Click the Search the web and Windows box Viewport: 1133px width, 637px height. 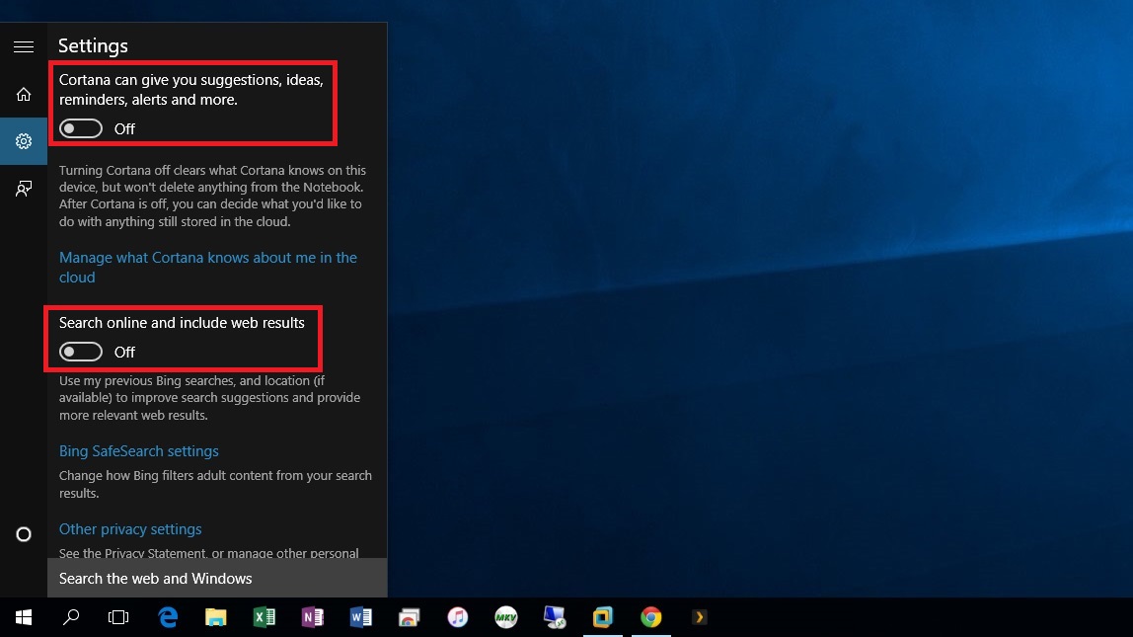coord(217,579)
